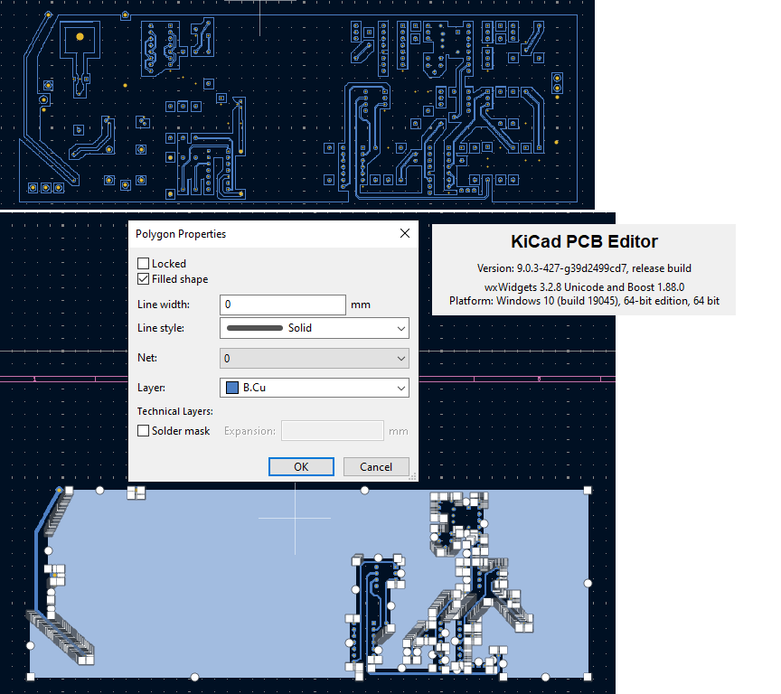Click the Net label
Viewport: 781px width, 694px height.
tap(147, 358)
